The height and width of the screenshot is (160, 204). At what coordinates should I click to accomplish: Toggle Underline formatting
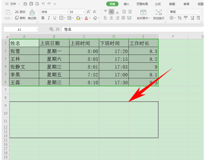(x=55, y=18)
